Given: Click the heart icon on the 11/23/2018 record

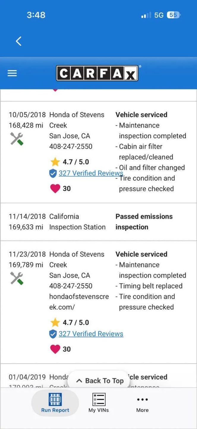Looking at the screenshot, I should (55, 349).
